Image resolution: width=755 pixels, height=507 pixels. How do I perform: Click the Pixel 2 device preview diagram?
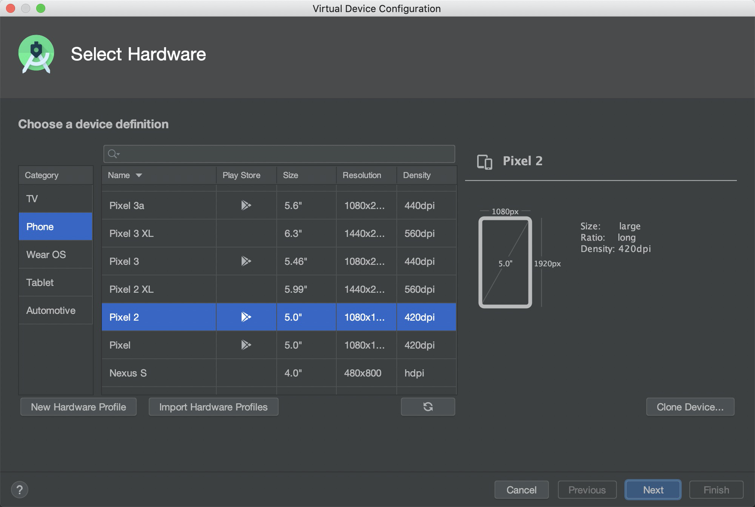pyautogui.click(x=505, y=262)
